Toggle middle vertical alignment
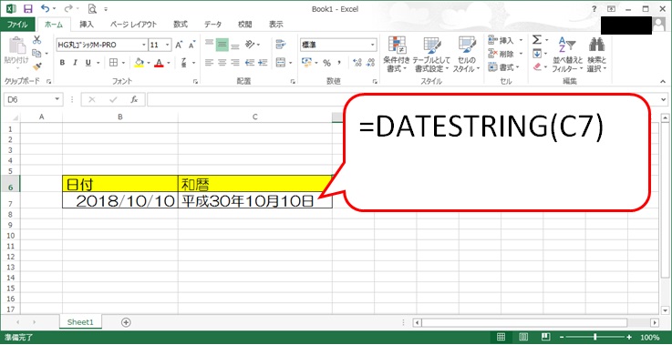 [x=222, y=45]
